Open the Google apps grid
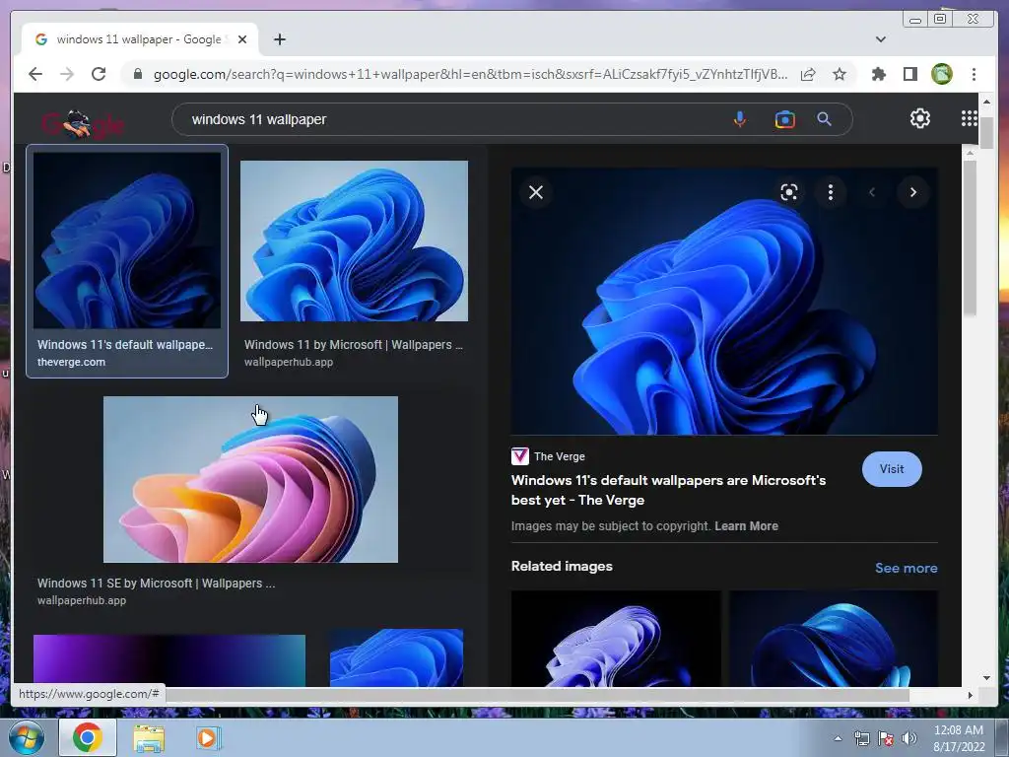 coord(969,118)
